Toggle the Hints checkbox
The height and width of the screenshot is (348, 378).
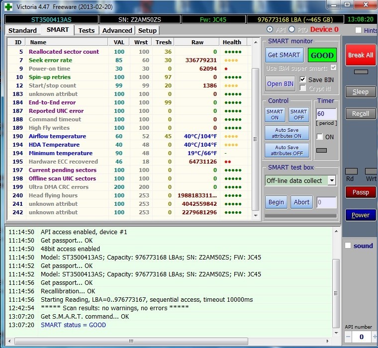[x=358, y=30]
